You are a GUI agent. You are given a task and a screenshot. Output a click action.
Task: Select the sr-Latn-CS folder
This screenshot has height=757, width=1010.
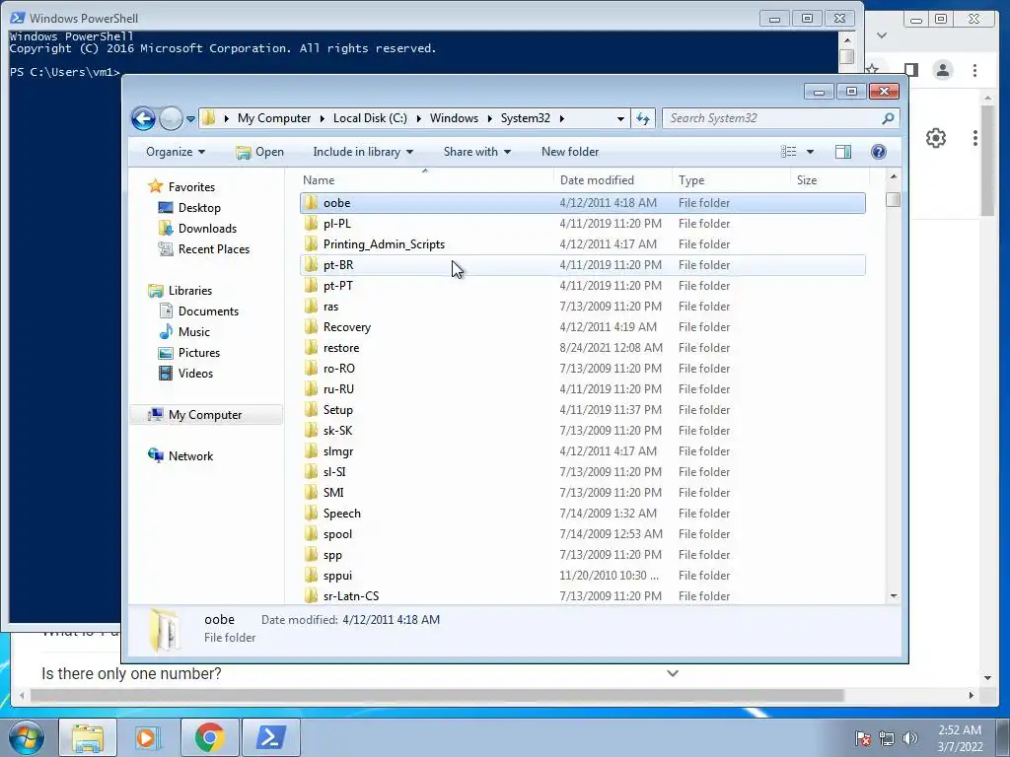click(x=582, y=596)
